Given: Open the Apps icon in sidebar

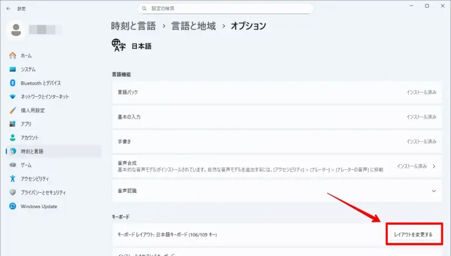Looking at the screenshot, I should pos(12,124).
